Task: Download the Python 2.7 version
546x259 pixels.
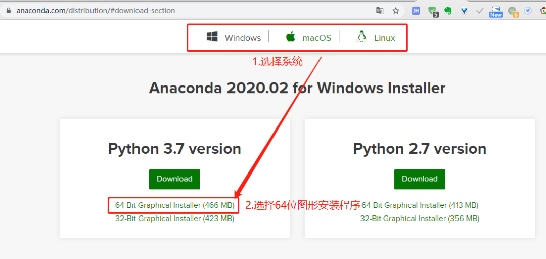Action: click(420, 179)
